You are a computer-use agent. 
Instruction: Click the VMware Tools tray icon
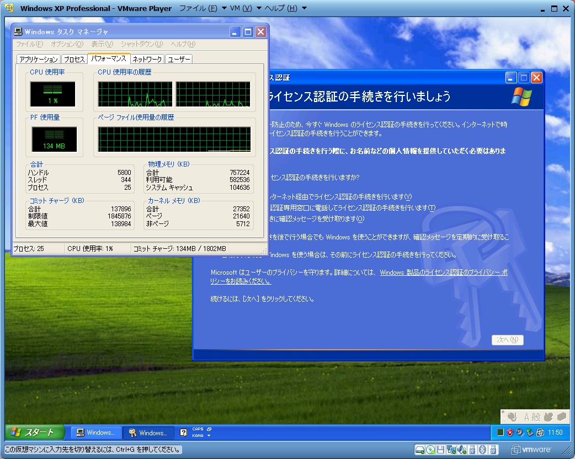point(540,433)
